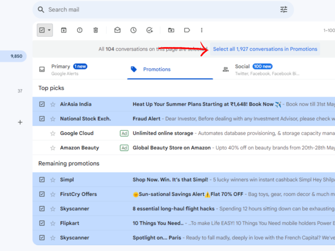Open the inbox label showing 9,850

[13, 56]
